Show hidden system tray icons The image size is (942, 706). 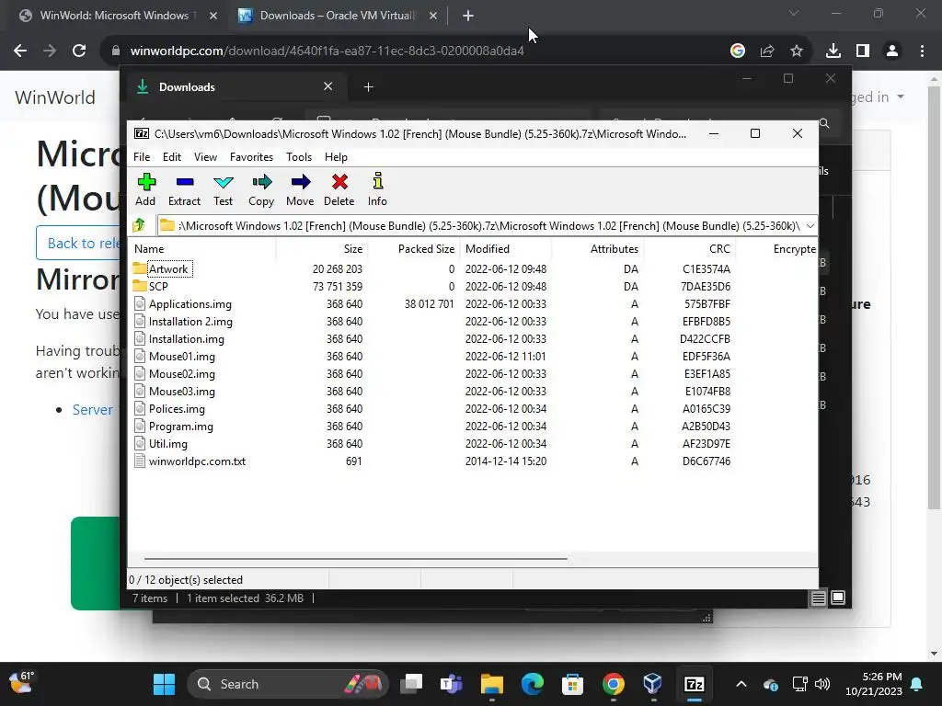tap(741, 684)
